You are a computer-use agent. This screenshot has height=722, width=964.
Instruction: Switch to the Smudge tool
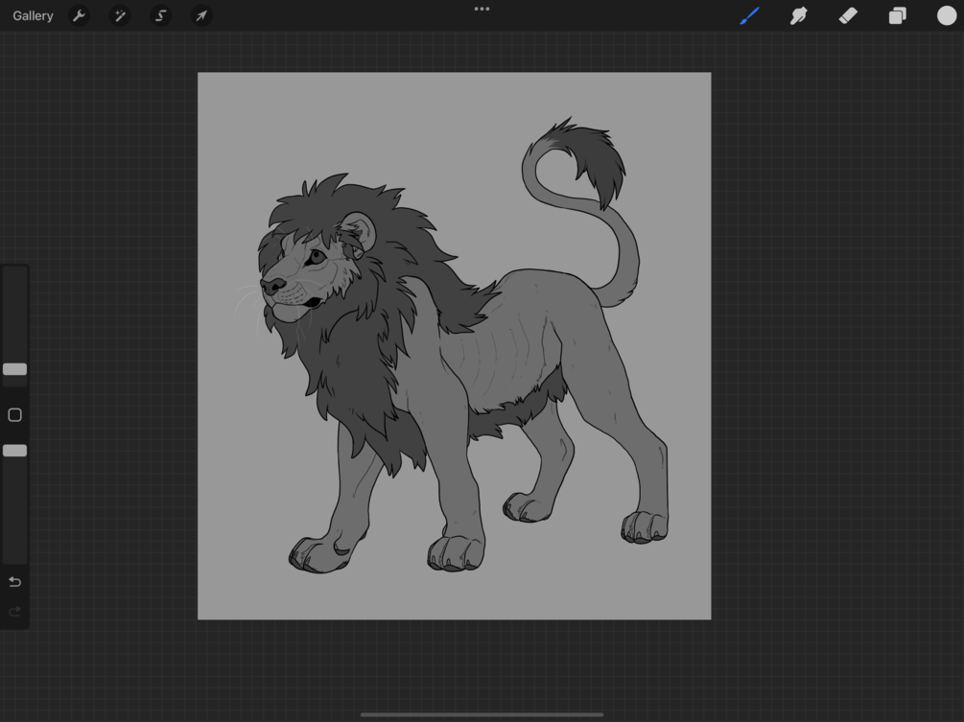pos(799,15)
